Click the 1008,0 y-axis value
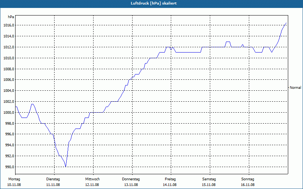Screen dimensions: 303x189 (9, 69)
